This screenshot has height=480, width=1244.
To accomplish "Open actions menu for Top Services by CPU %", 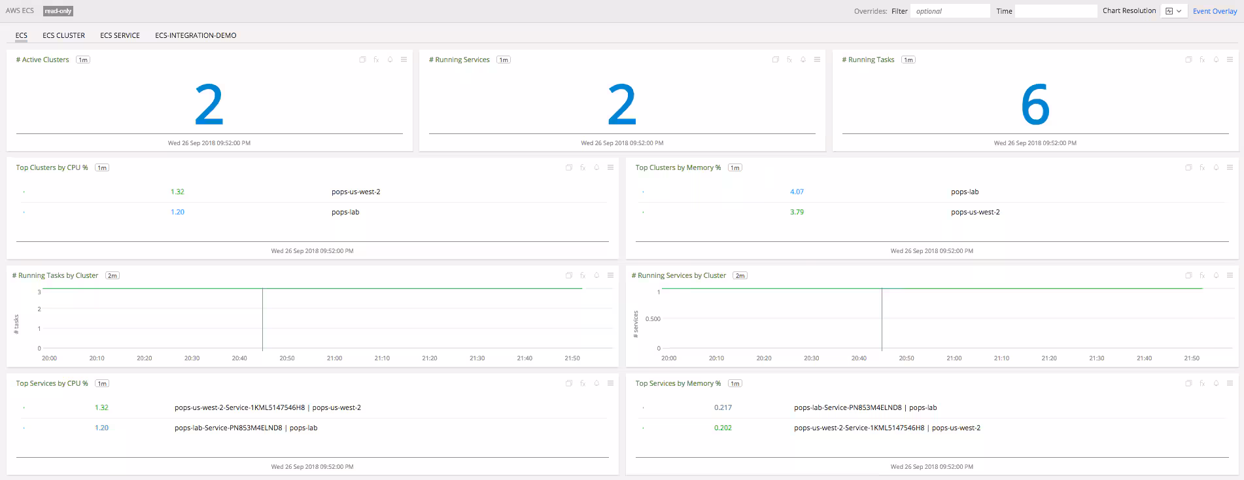I will pos(610,383).
